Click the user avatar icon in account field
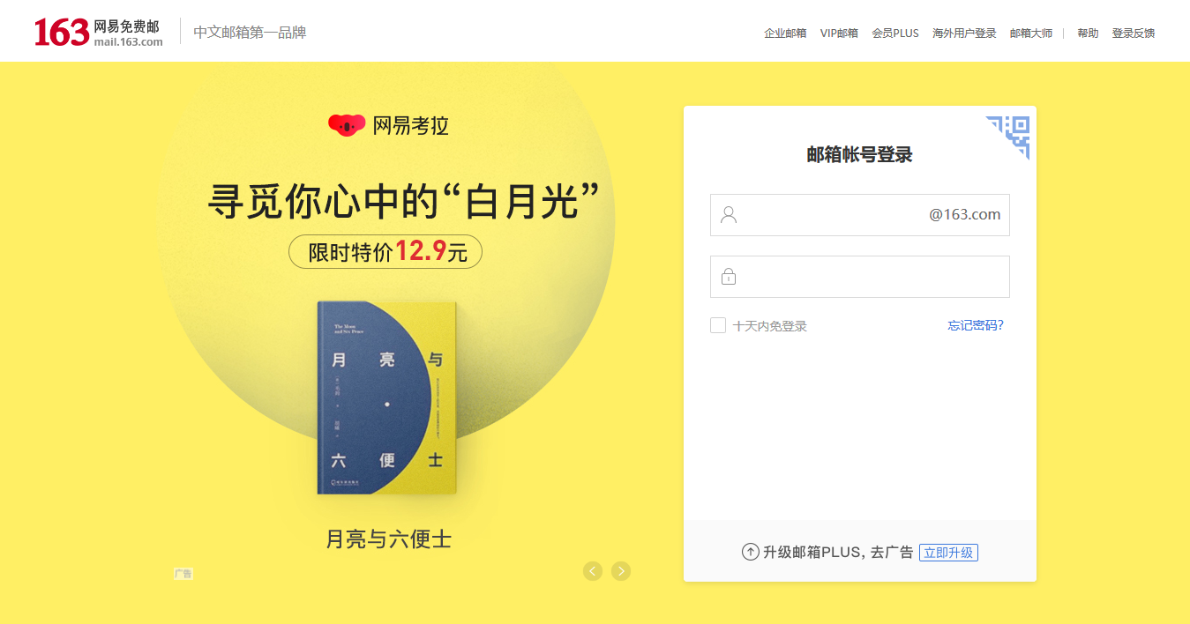This screenshot has width=1190, height=624. [729, 215]
